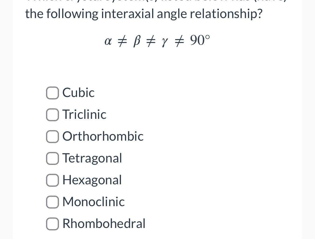Image resolution: width=315 pixels, height=239 pixels.
Task: Select the Triclinic checkbox
Action: [52, 115]
